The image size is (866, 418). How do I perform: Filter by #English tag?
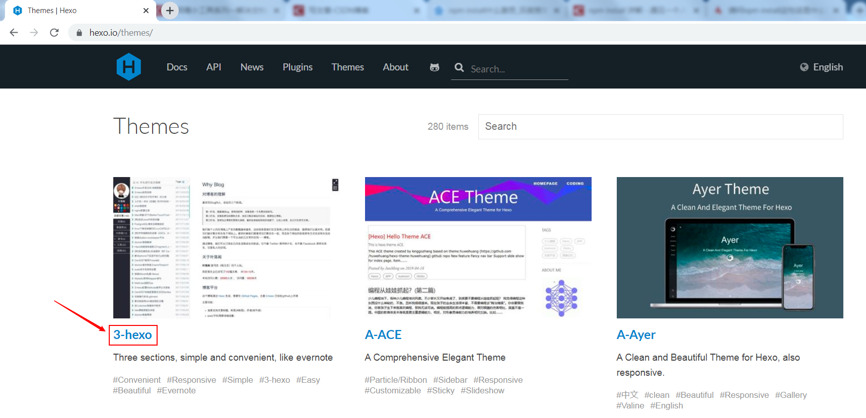coord(667,405)
